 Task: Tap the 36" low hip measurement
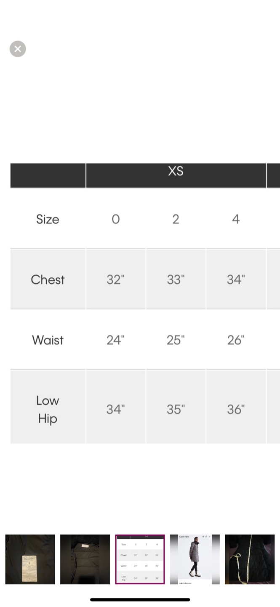pyautogui.click(x=236, y=409)
